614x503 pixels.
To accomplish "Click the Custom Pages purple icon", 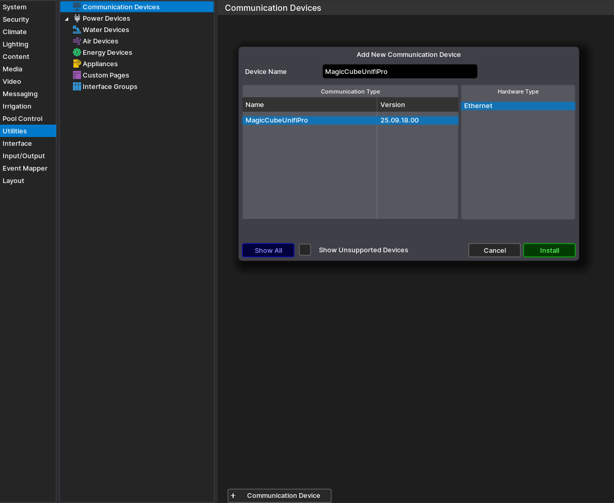I will coord(77,75).
